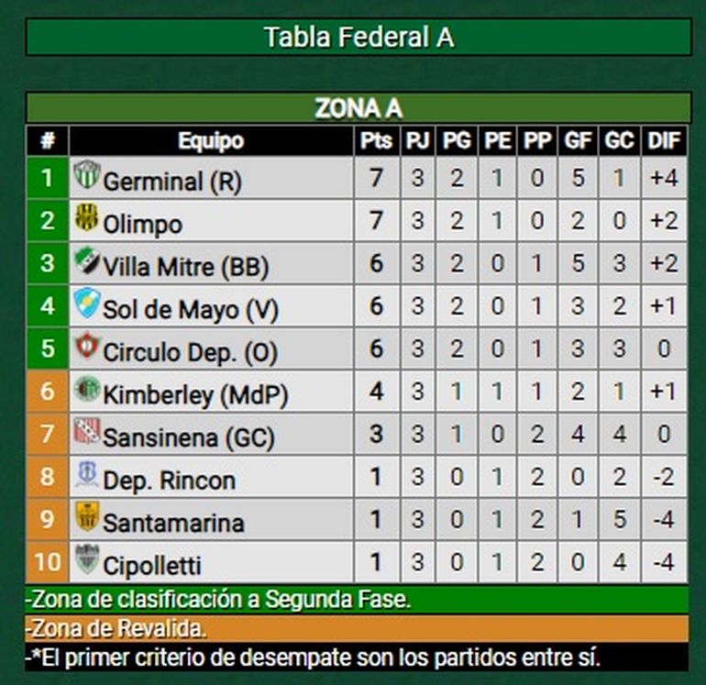Click the Sol de Mayo (V) crest

point(86,304)
